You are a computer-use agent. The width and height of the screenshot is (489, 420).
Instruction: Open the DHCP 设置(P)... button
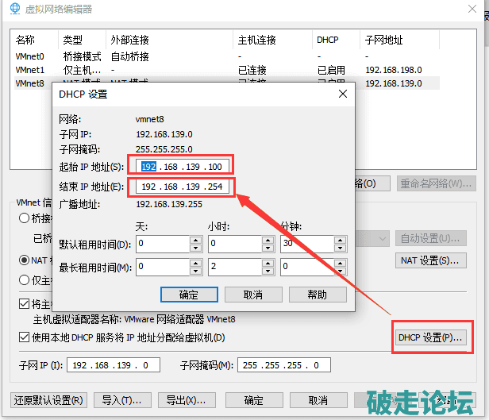click(x=429, y=337)
